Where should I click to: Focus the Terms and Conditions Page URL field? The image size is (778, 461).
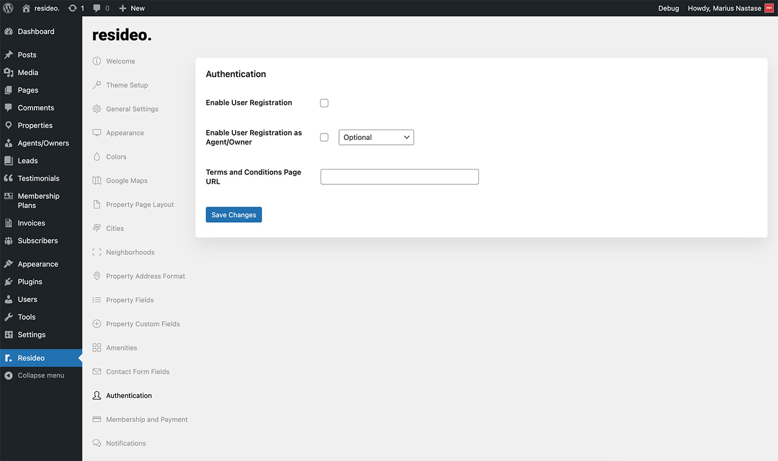(x=400, y=177)
